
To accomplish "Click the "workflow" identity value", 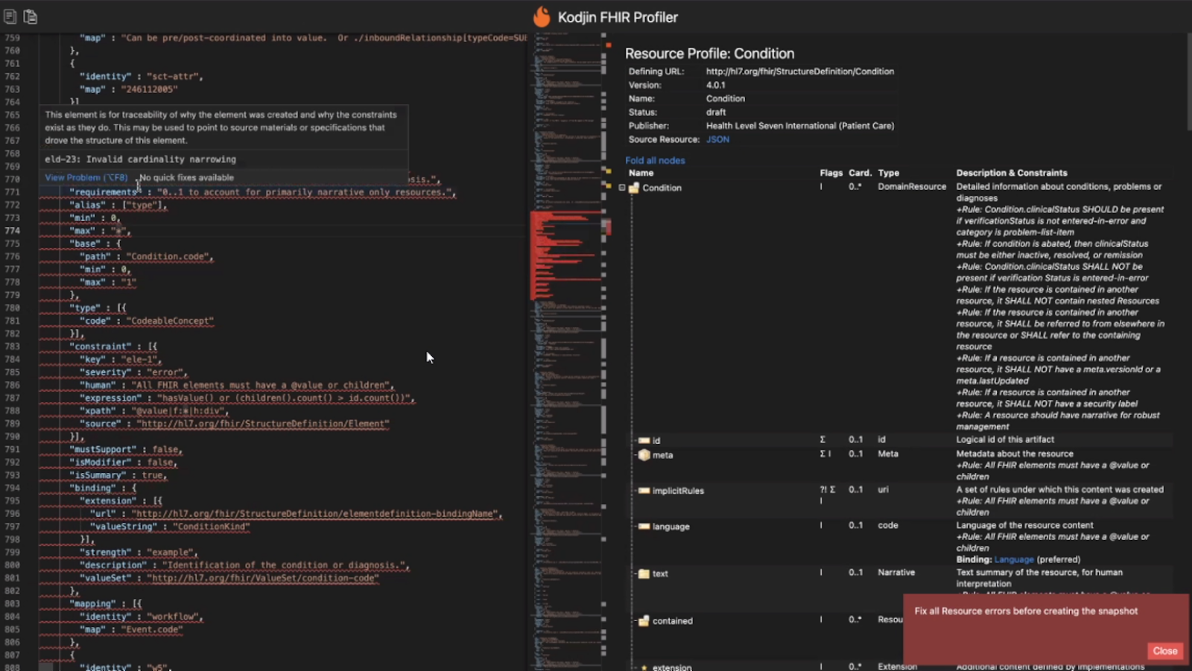I will click(x=175, y=617).
